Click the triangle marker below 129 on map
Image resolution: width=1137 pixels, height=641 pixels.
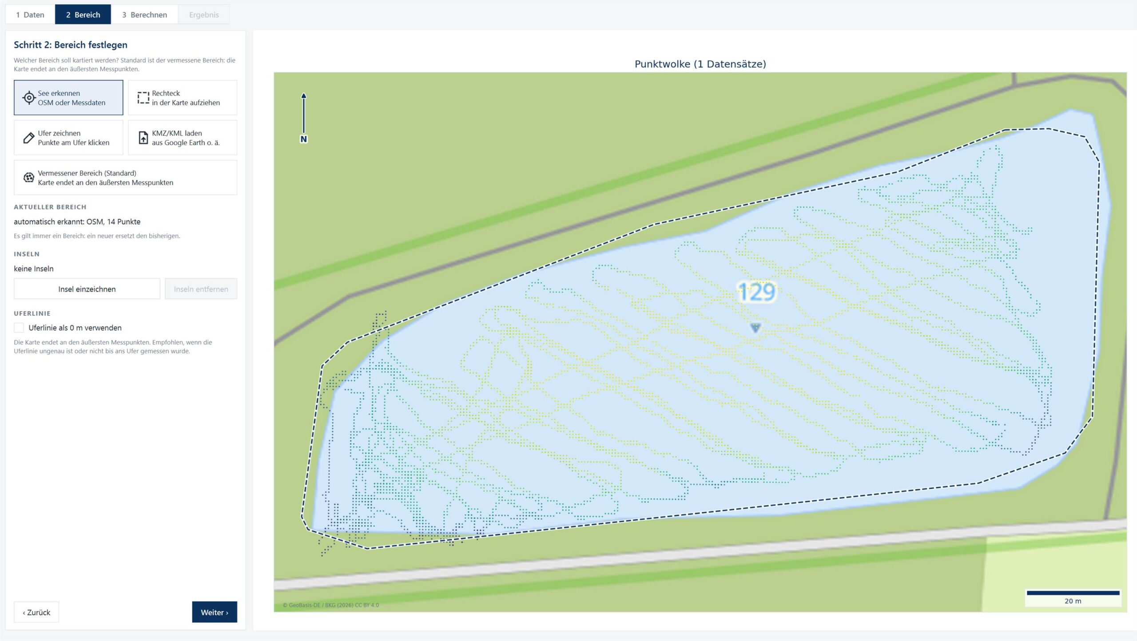tap(755, 328)
